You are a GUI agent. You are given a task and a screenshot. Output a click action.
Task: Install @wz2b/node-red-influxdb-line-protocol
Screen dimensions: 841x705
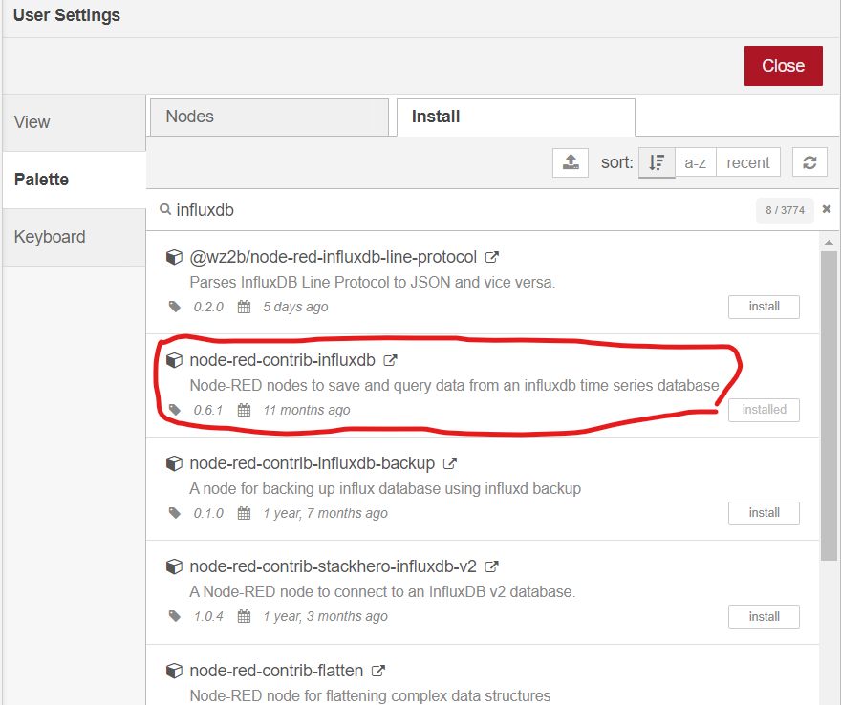click(x=764, y=307)
